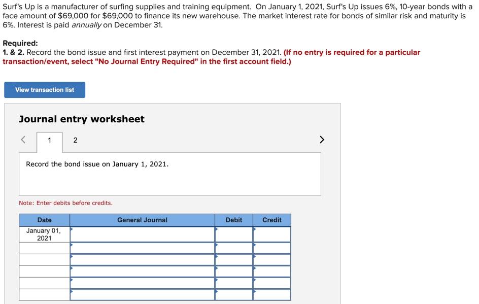Click Credit field in fourth row
Image resolution: width=479 pixels, height=304 pixels.
(x=272, y=272)
